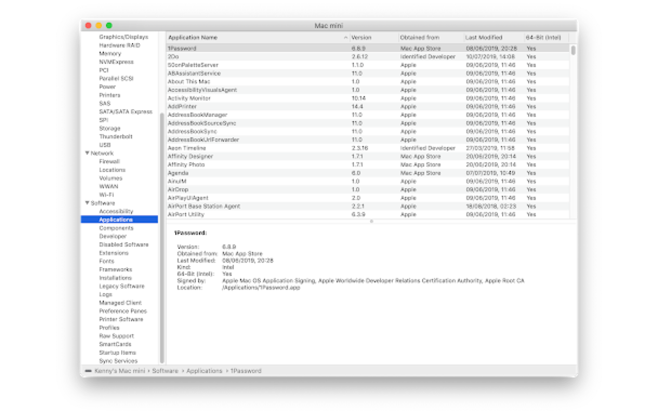Open Logs in the sidebar

pyautogui.click(x=106, y=295)
